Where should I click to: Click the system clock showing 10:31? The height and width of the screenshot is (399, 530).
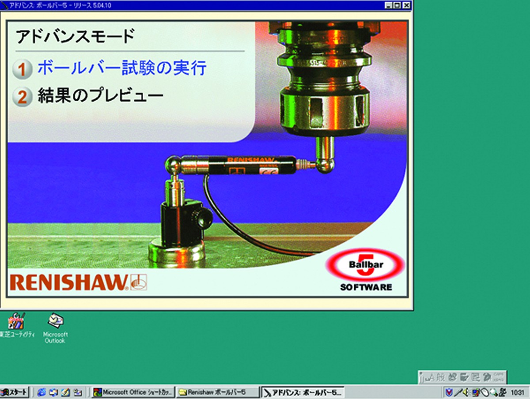517,392
